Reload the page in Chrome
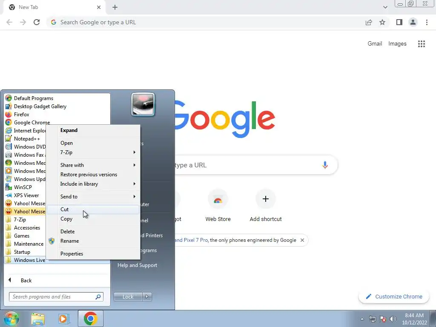Viewport: 436px width, 327px height. [37, 22]
